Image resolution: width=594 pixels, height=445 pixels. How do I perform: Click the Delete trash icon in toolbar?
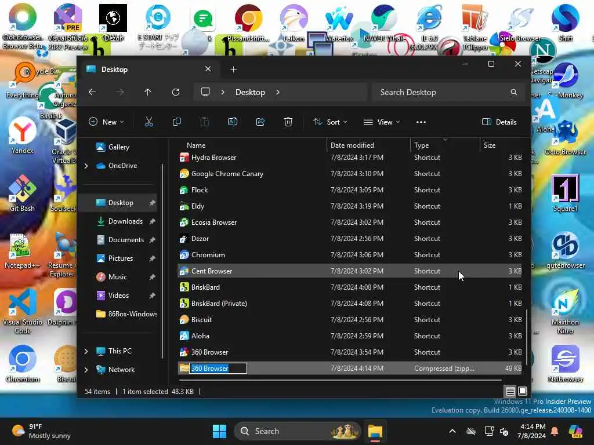(x=288, y=122)
